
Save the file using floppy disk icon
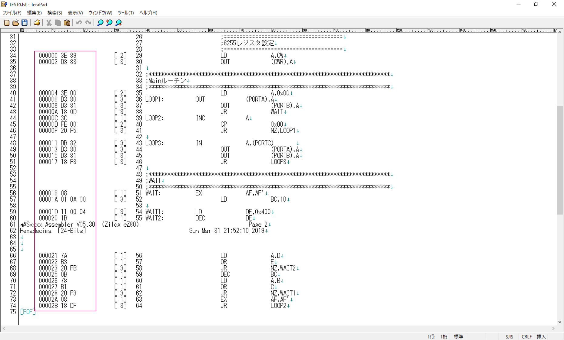pyautogui.click(x=25, y=23)
